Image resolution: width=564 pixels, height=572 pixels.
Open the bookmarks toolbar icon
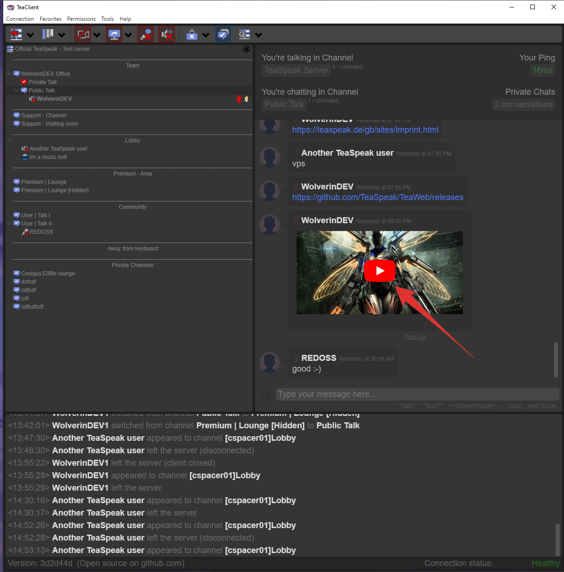pos(48,35)
